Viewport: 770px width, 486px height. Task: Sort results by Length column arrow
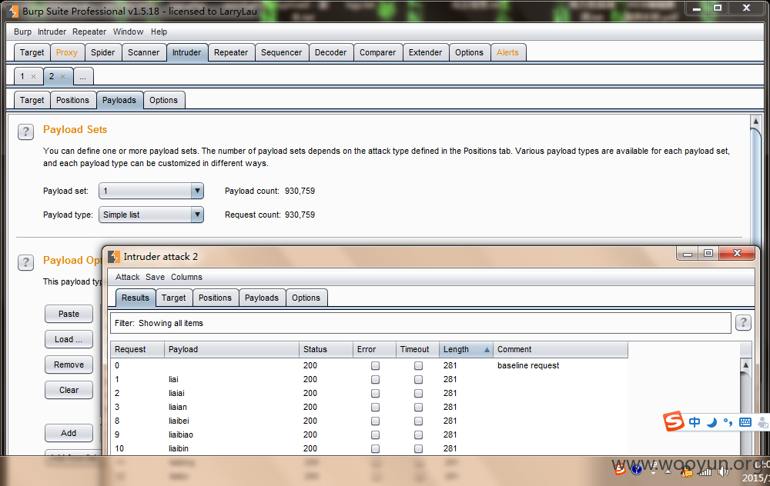click(487, 350)
